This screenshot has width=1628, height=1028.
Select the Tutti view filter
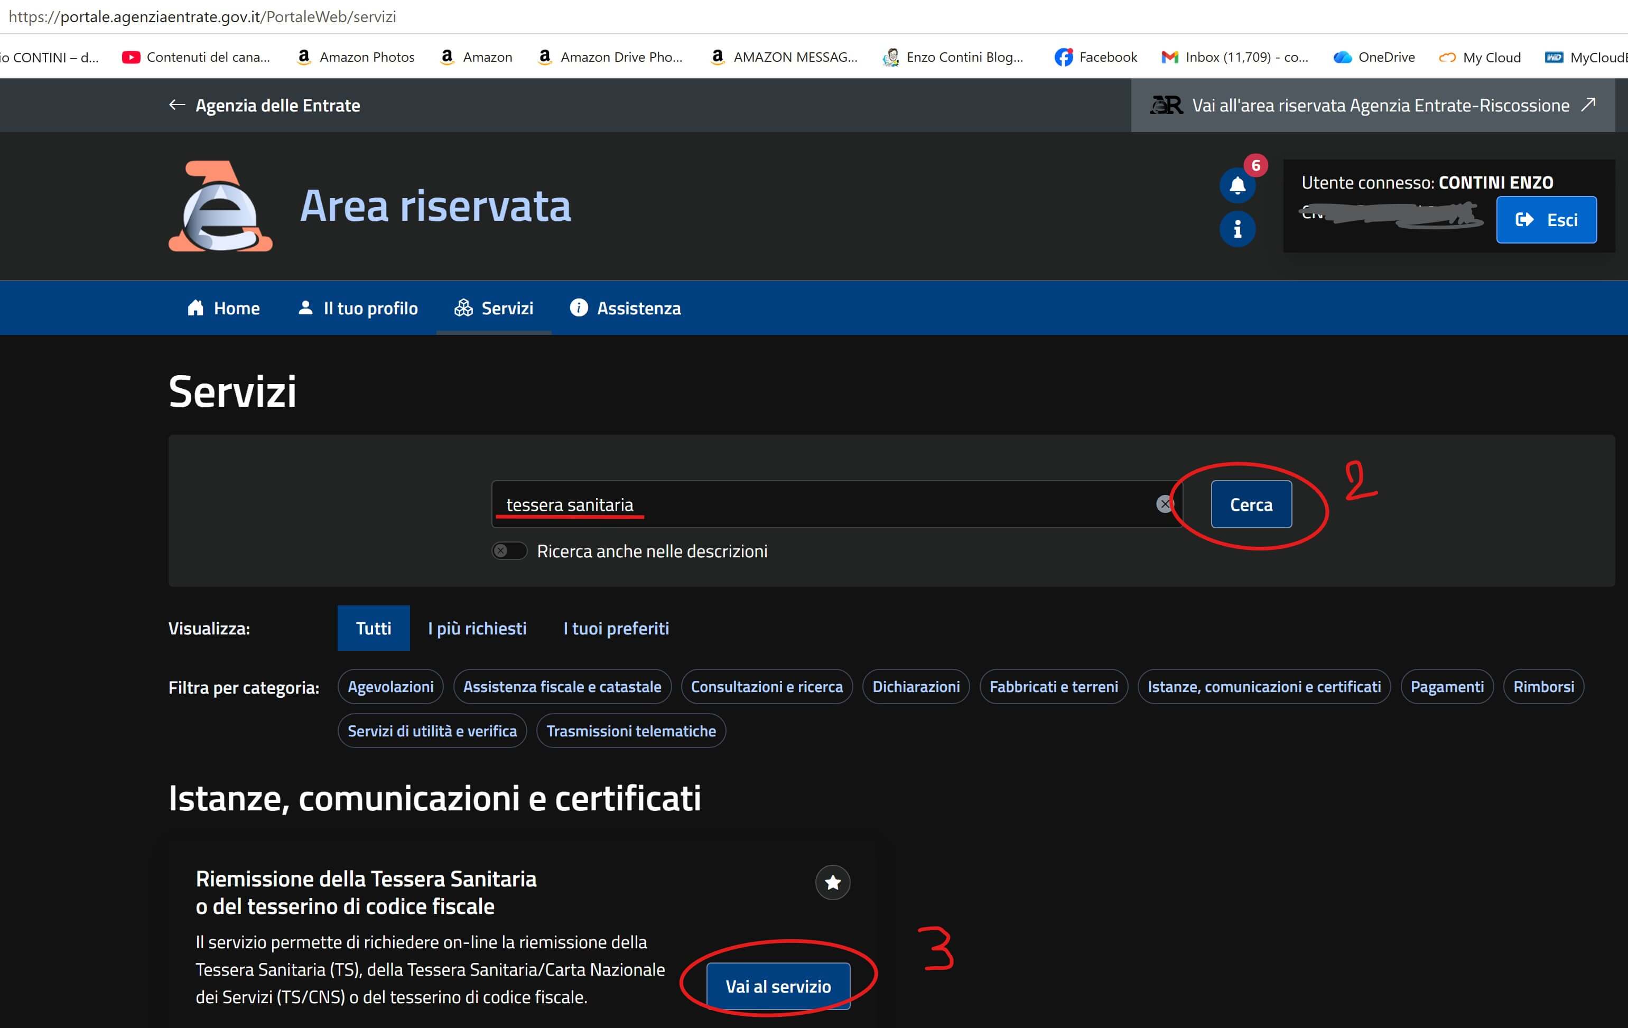[x=373, y=628]
